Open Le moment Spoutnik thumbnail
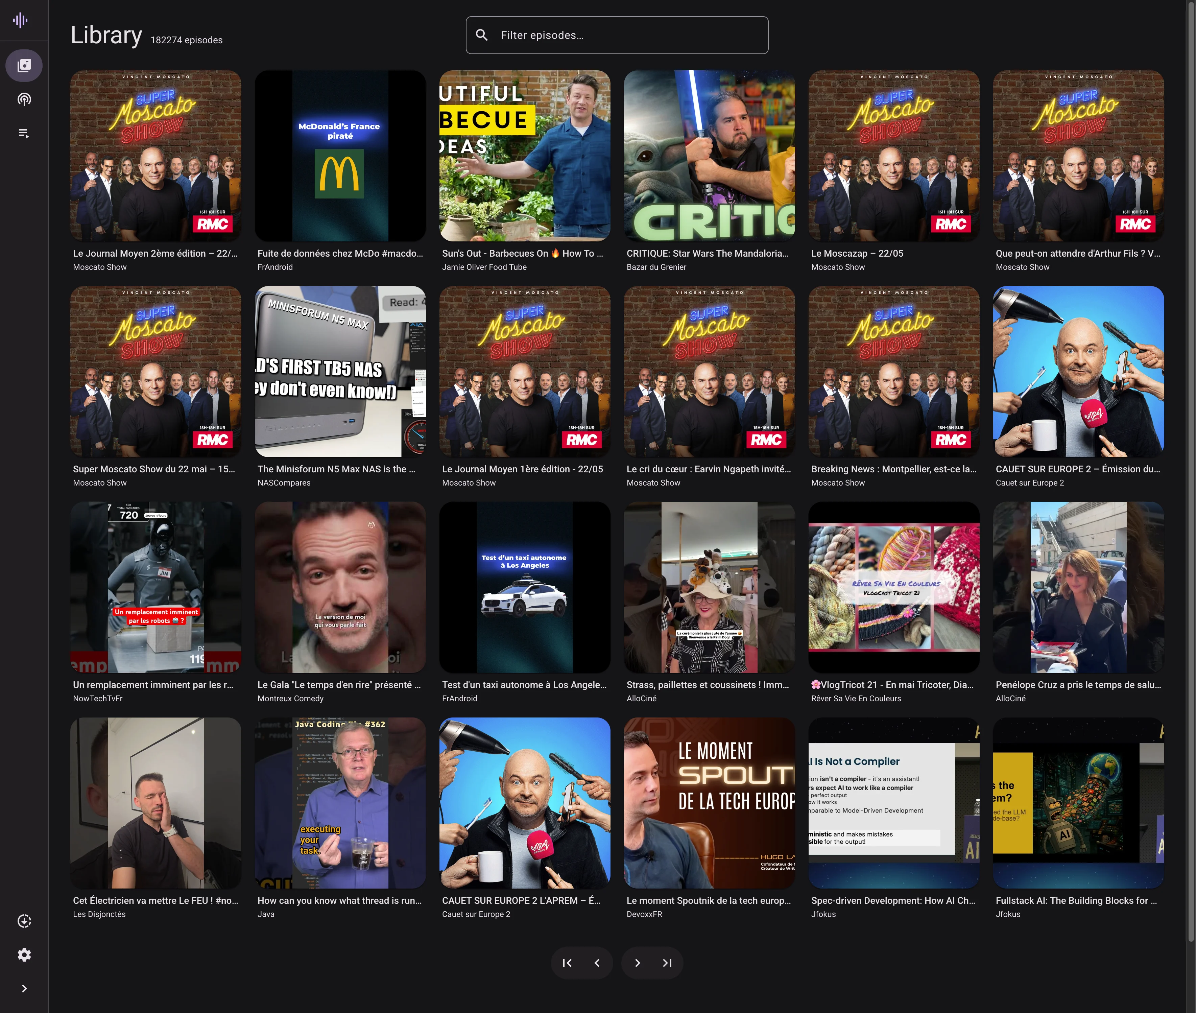This screenshot has width=1196, height=1013. click(x=710, y=803)
